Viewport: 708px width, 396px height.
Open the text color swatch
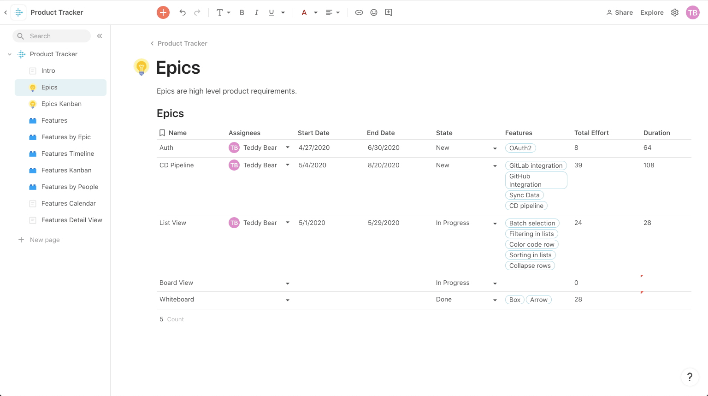[304, 12]
